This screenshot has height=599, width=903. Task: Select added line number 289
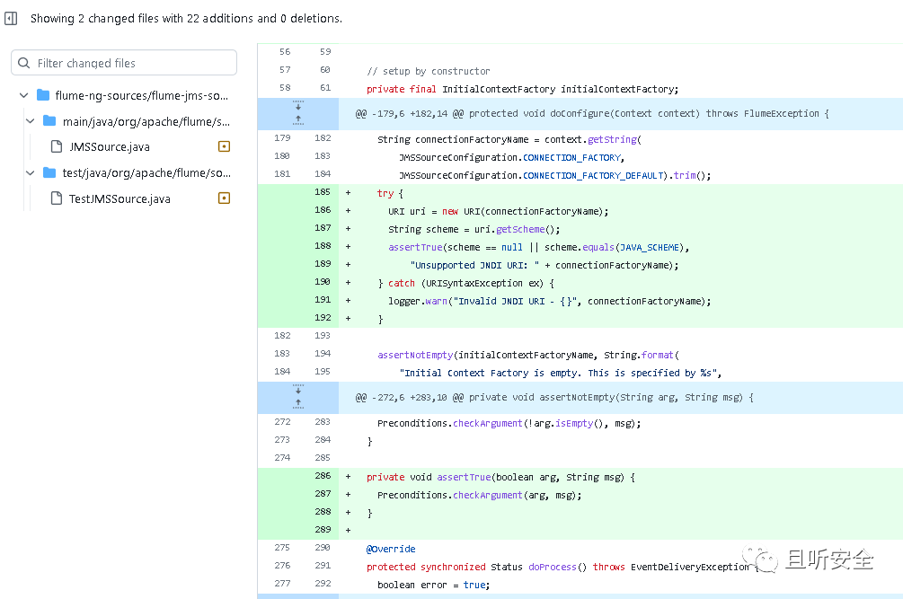(x=323, y=529)
